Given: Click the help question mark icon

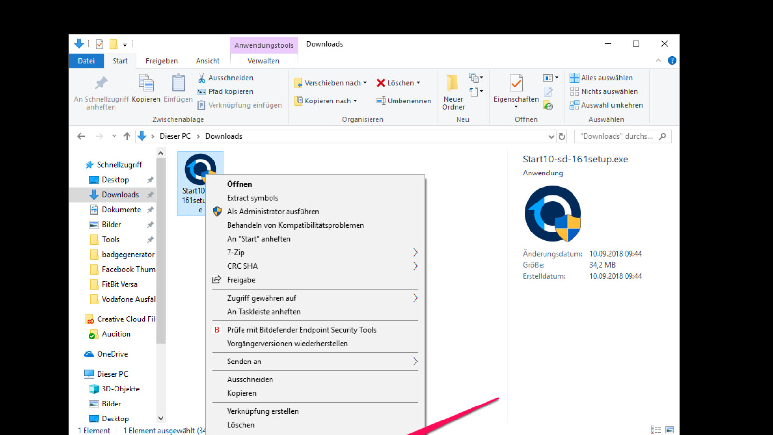Looking at the screenshot, I should click(x=672, y=60).
